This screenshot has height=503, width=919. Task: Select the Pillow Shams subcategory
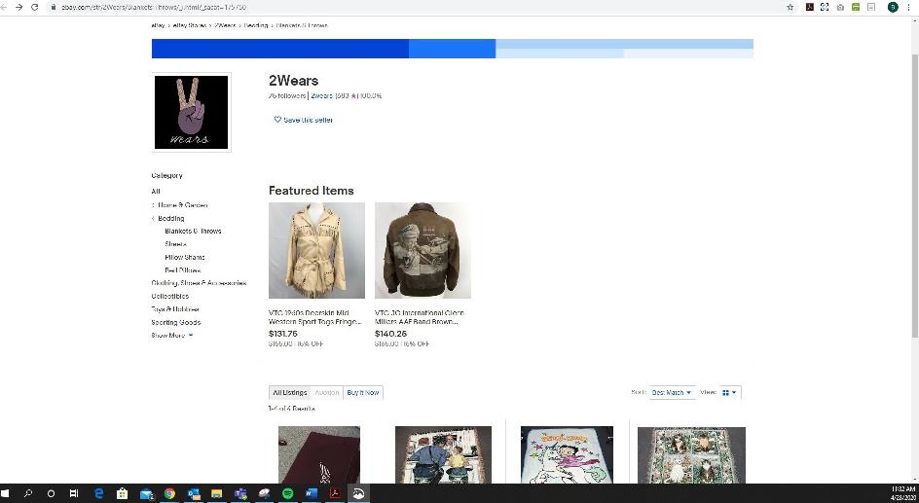click(x=185, y=258)
